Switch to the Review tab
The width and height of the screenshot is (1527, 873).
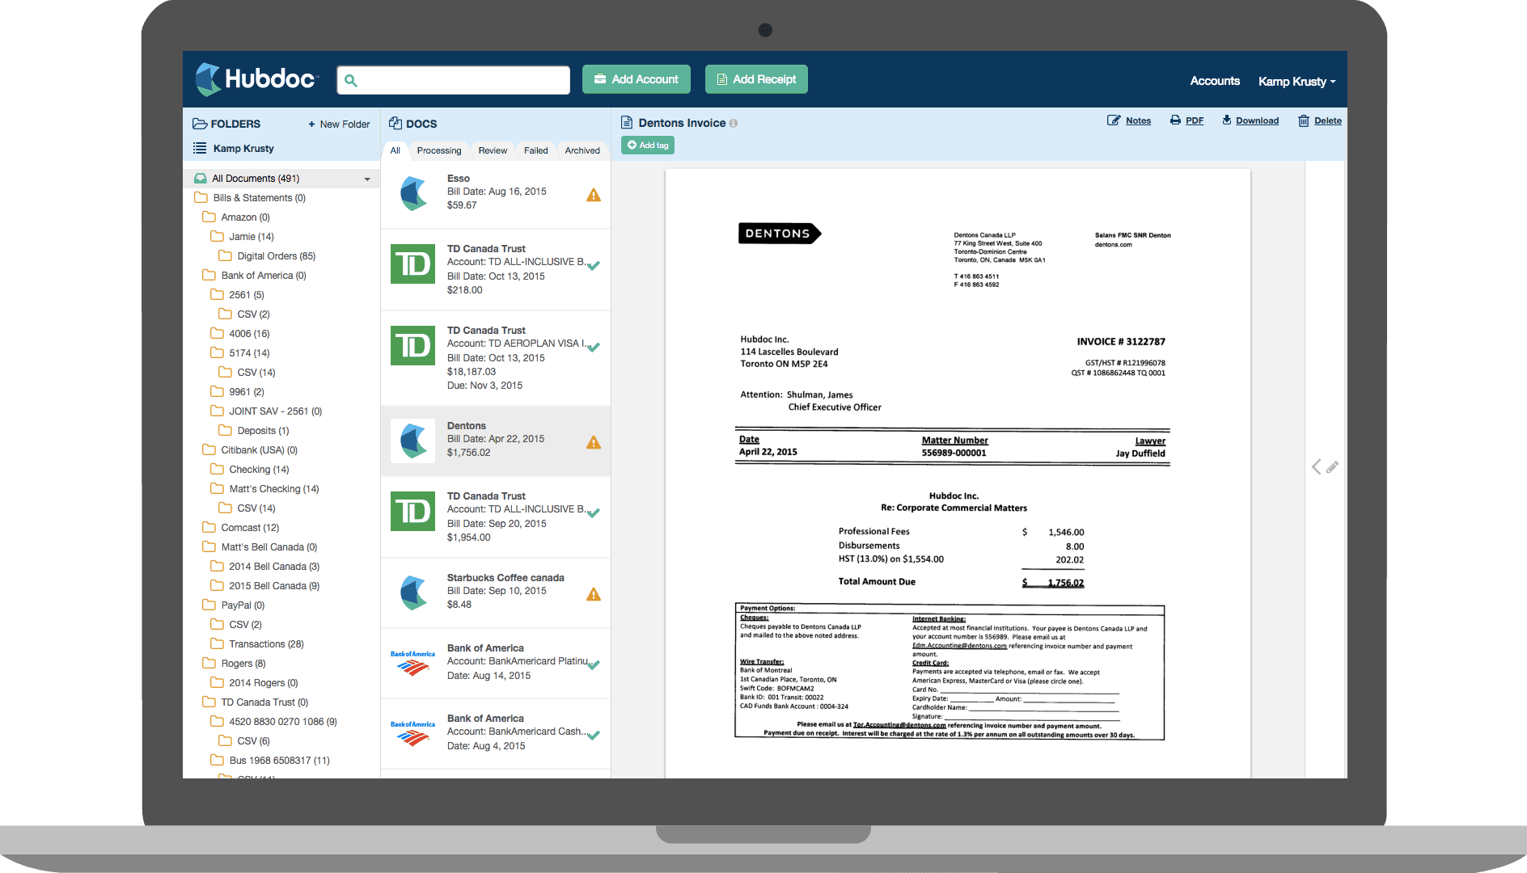[493, 150]
